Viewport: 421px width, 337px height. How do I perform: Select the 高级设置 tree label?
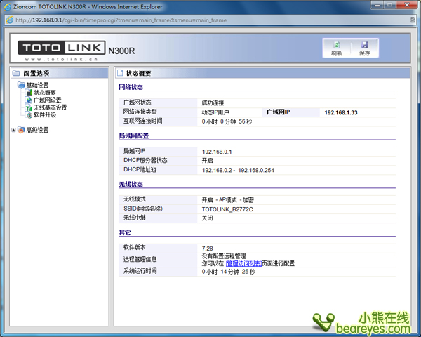37,130
